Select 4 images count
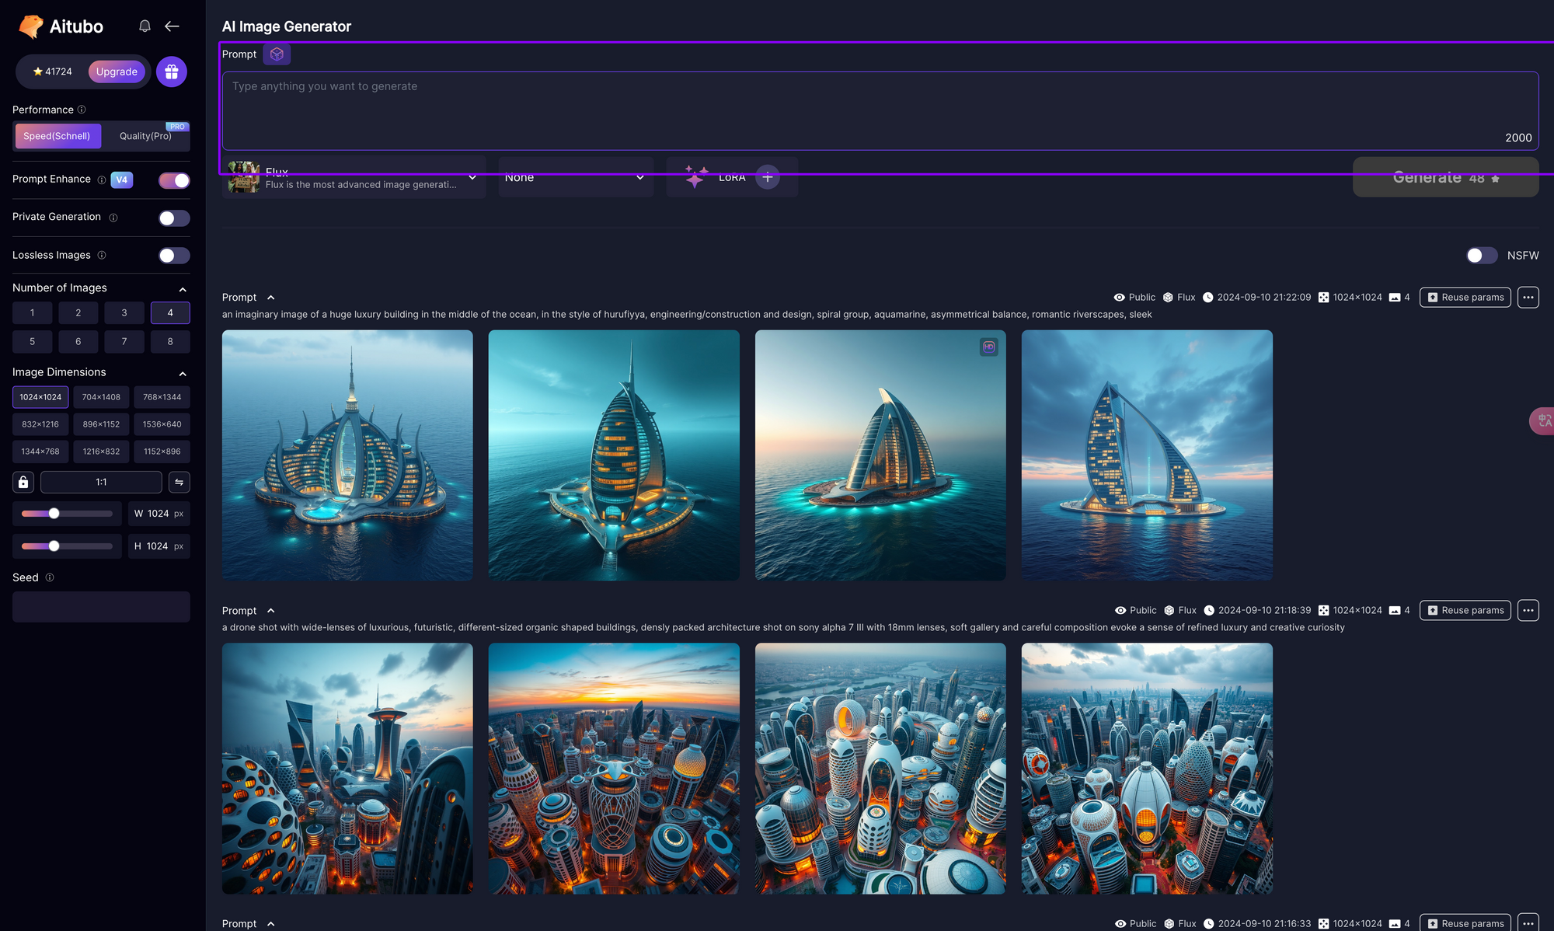Viewport: 1554px width, 931px height. point(170,312)
